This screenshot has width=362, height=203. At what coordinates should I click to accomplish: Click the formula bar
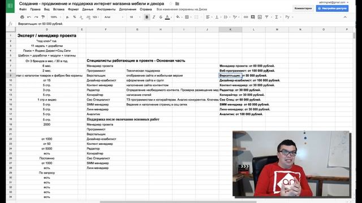tap(185, 24)
